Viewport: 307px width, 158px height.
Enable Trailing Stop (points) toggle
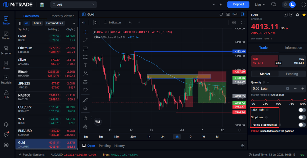click(x=302, y=125)
